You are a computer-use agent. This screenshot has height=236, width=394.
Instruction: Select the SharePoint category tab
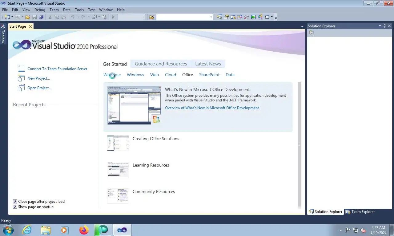point(209,75)
